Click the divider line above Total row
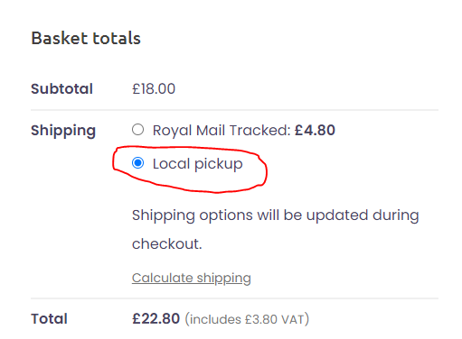This screenshot has width=462, height=339. (x=234, y=298)
